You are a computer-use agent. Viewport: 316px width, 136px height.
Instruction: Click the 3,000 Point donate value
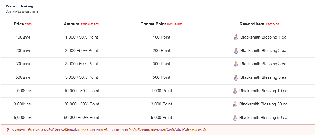click(161, 104)
